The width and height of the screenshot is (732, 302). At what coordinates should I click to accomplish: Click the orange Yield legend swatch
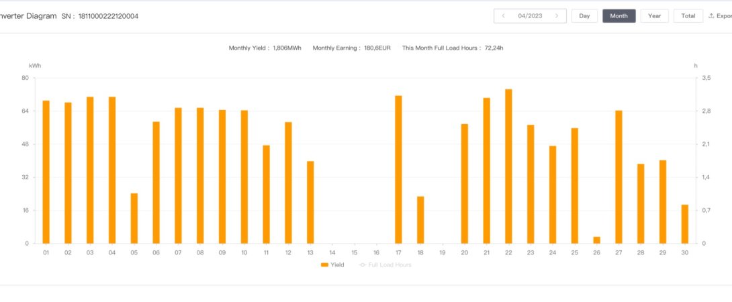coord(324,265)
